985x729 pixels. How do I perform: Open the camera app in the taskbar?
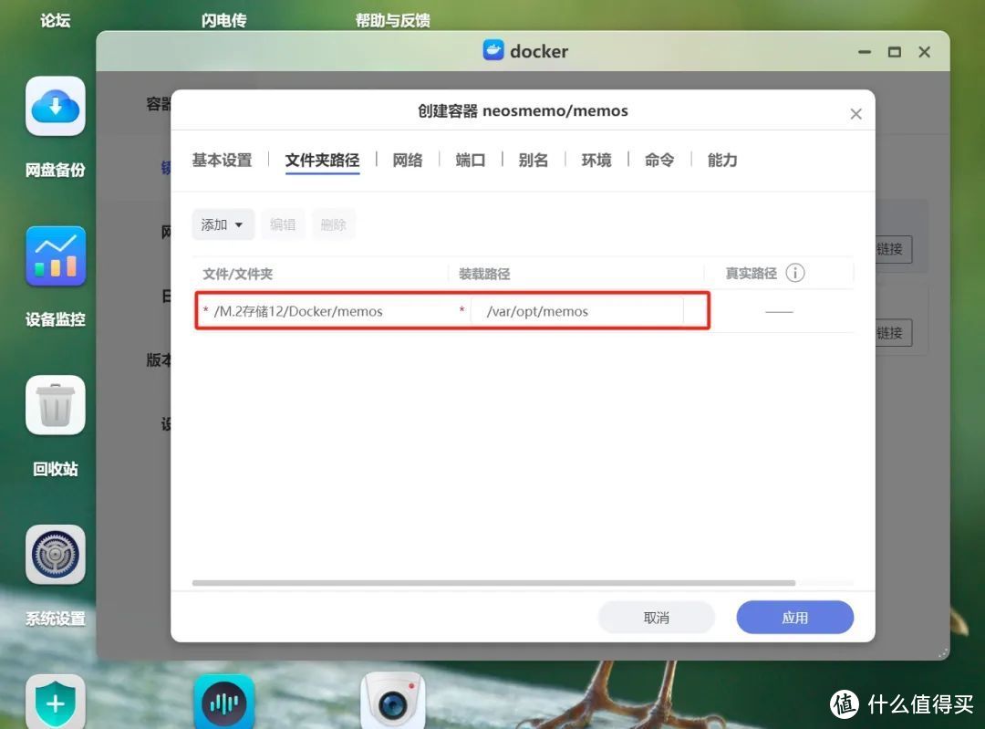pyautogui.click(x=393, y=701)
